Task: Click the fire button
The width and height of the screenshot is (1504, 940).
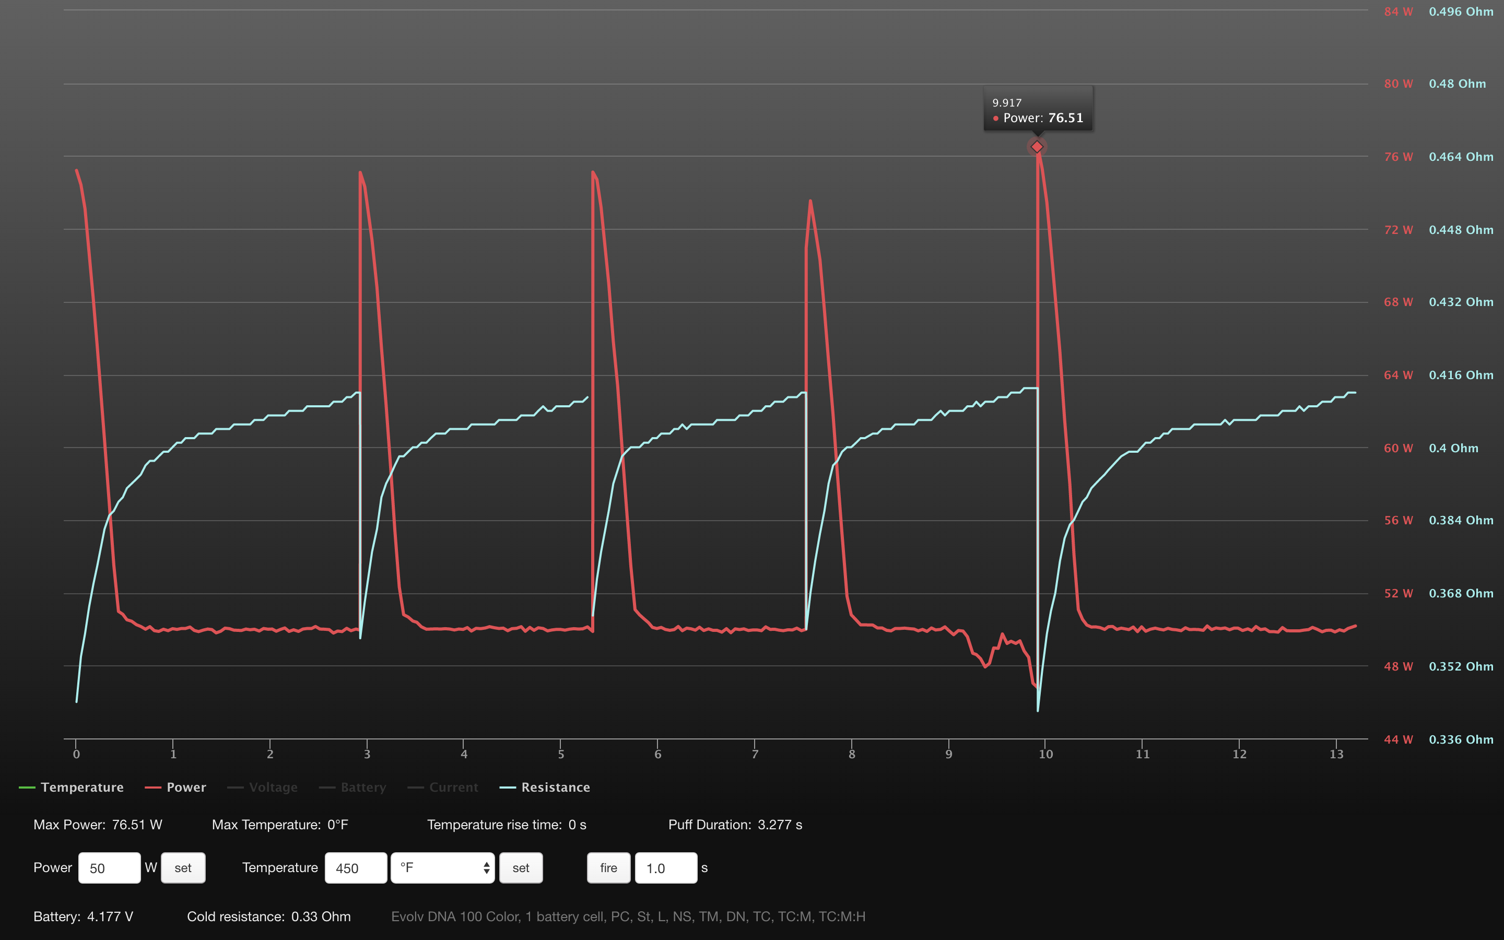Action: click(608, 868)
